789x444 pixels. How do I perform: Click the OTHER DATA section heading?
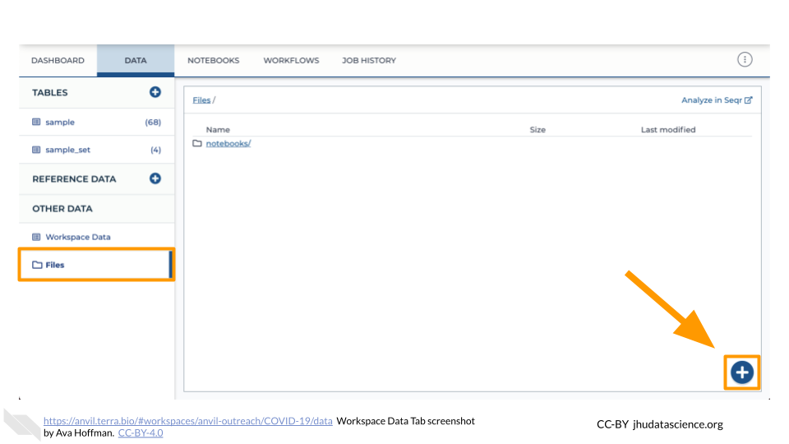coord(62,208)
